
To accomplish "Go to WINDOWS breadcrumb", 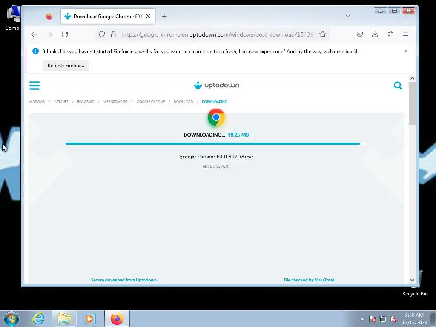I will point(37,102).
